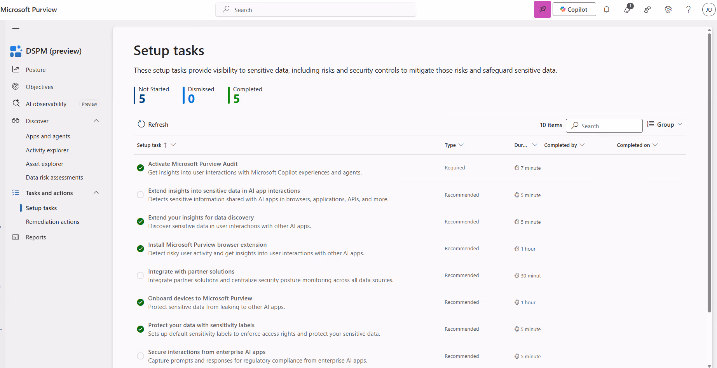Open the Type column filter dropdown

pos(461,145)
